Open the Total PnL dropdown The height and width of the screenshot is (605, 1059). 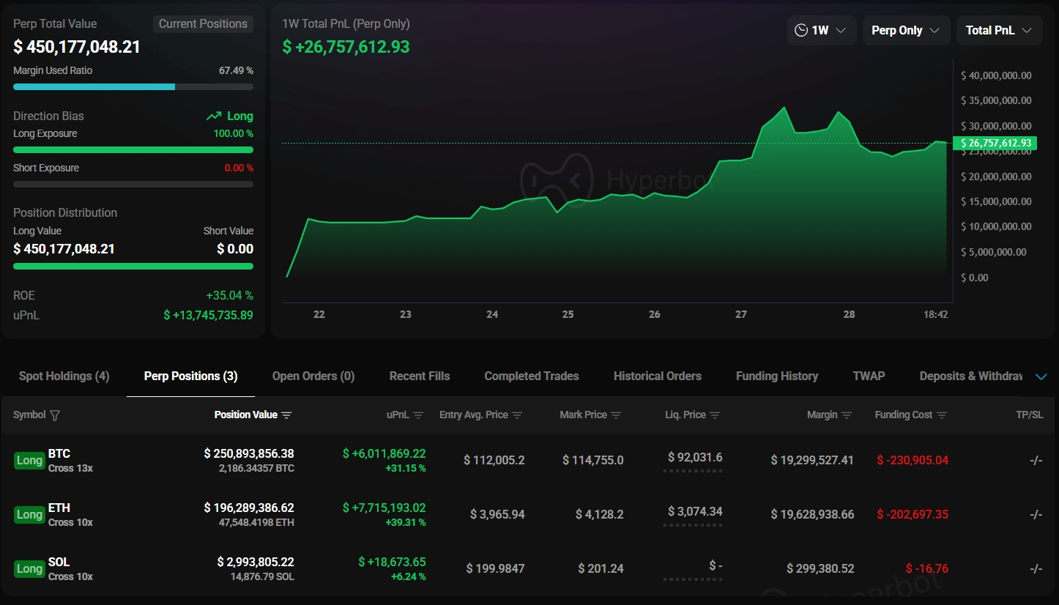pos(999,30)
